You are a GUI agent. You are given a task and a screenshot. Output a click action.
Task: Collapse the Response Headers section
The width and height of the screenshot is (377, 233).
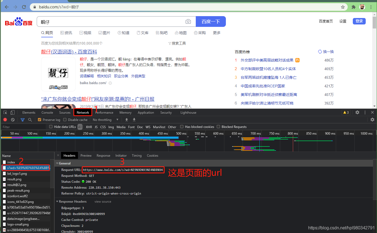pos(57,201)
